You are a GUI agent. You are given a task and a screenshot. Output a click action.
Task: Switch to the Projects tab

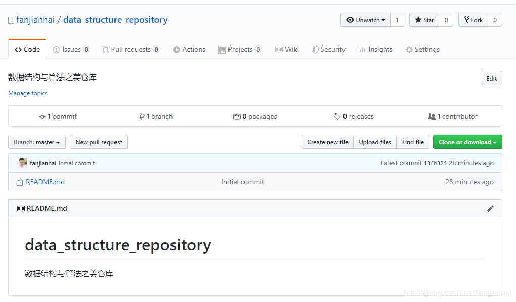(240, 49)
